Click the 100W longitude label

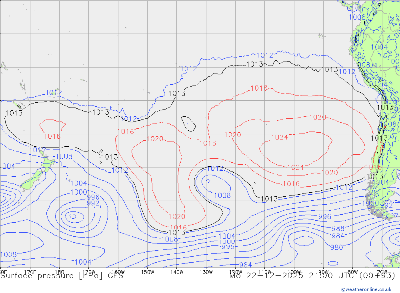coord(294,272)
